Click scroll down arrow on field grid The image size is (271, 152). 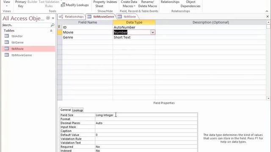(x=268, y=98)
